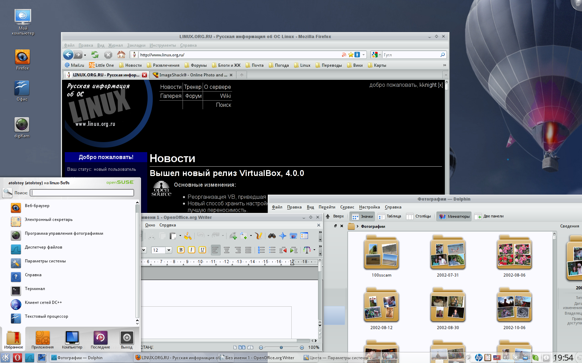Bookmark the page with the star icon
The image size is (582, 363).
click(351, 55)
